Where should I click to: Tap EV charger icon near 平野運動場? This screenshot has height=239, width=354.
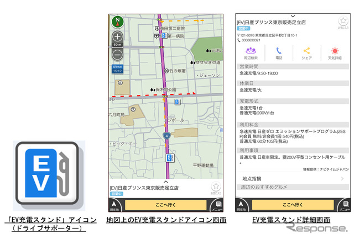coord(170,158)
